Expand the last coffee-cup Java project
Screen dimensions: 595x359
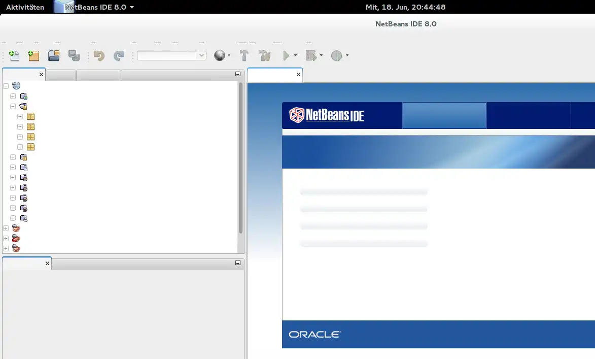[x=6, y=248]
